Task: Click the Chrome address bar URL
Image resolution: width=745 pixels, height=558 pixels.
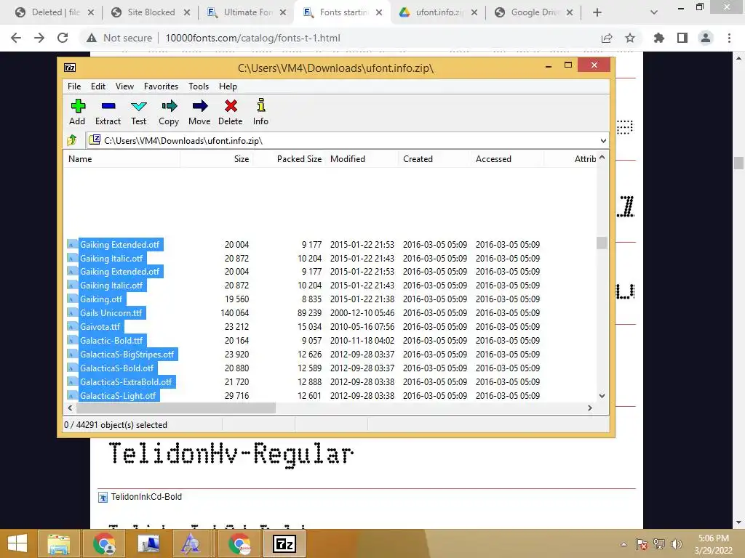Action: click(252, 38)
